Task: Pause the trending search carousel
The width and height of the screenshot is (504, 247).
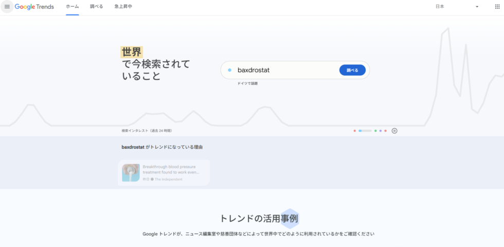Action: (394, 131)
